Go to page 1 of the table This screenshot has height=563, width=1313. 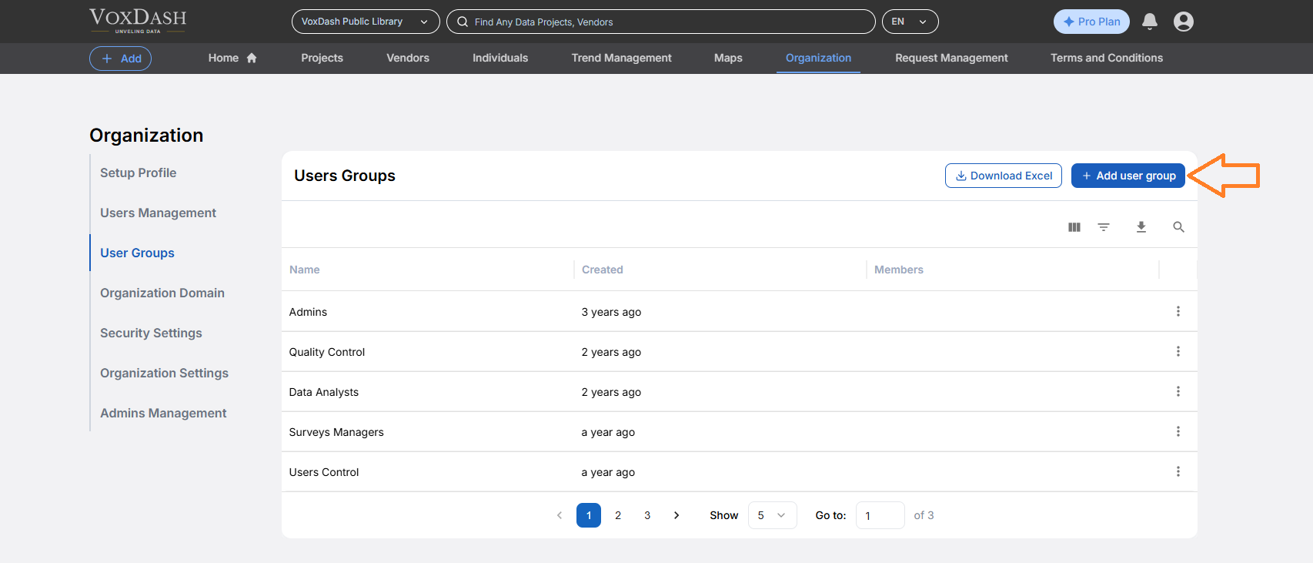pyautogui.click(x=589, y=515)
